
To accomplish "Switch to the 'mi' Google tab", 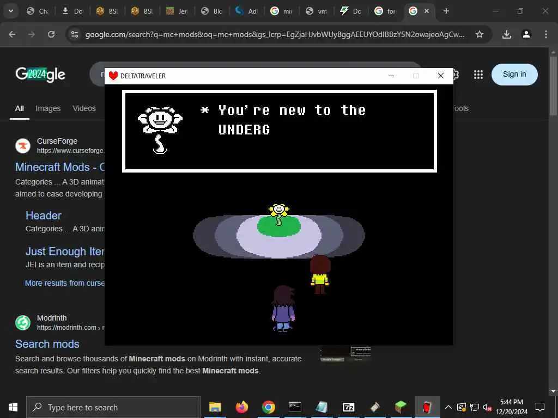I will click(282, 11).
